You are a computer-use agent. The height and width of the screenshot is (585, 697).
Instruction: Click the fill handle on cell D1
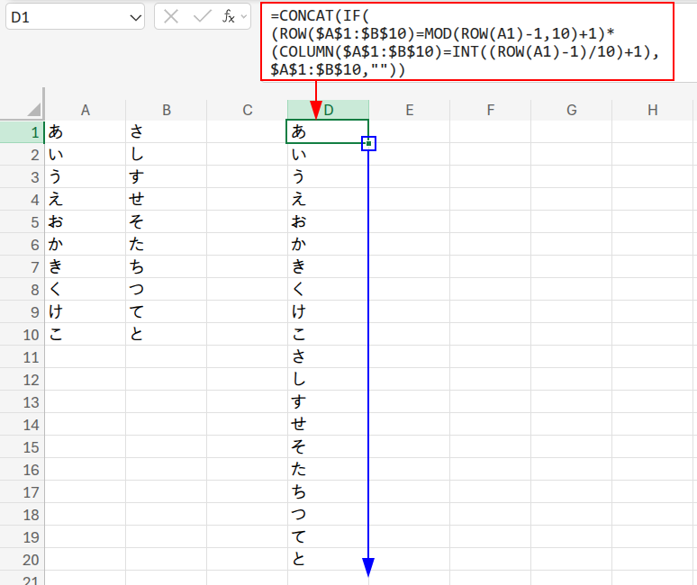[368, 143]
